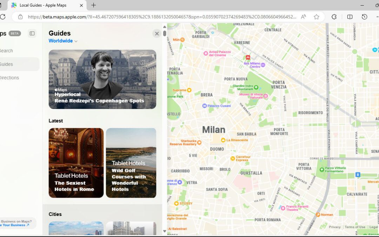Click the Franco Parenti Theatre pin
The width and height of the screenshot is (379, 237).
coord(283,208)
